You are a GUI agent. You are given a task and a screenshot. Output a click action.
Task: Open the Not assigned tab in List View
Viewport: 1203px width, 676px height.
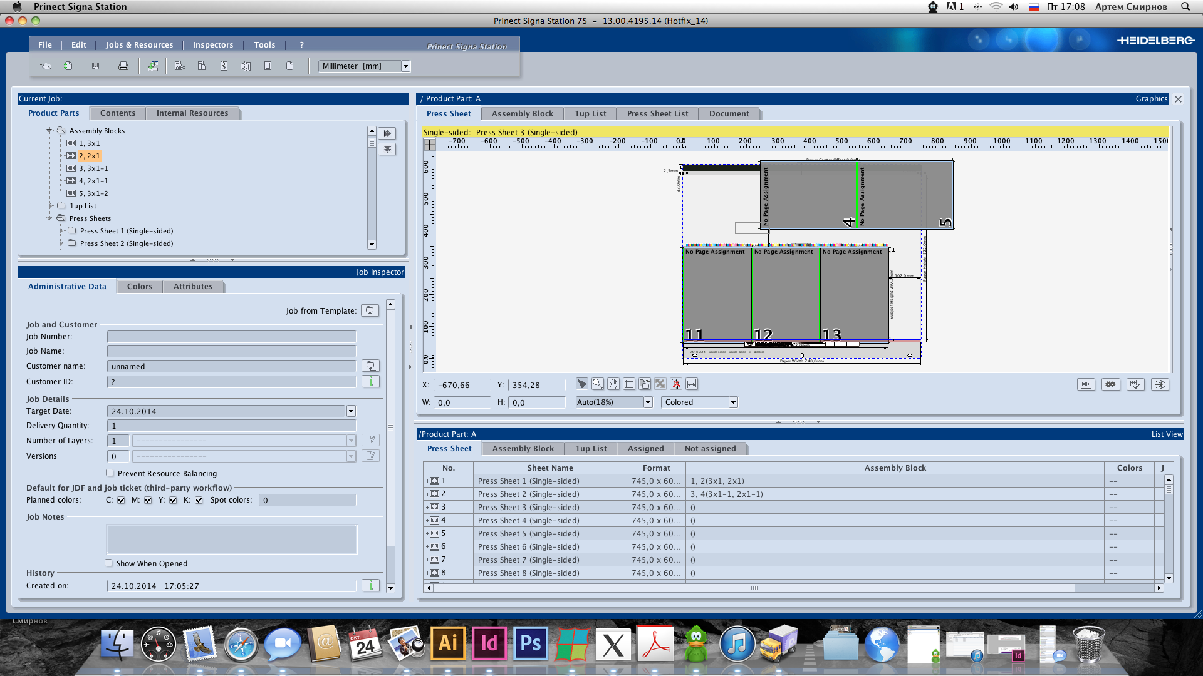pyautogui.click(x=710, y=448)
